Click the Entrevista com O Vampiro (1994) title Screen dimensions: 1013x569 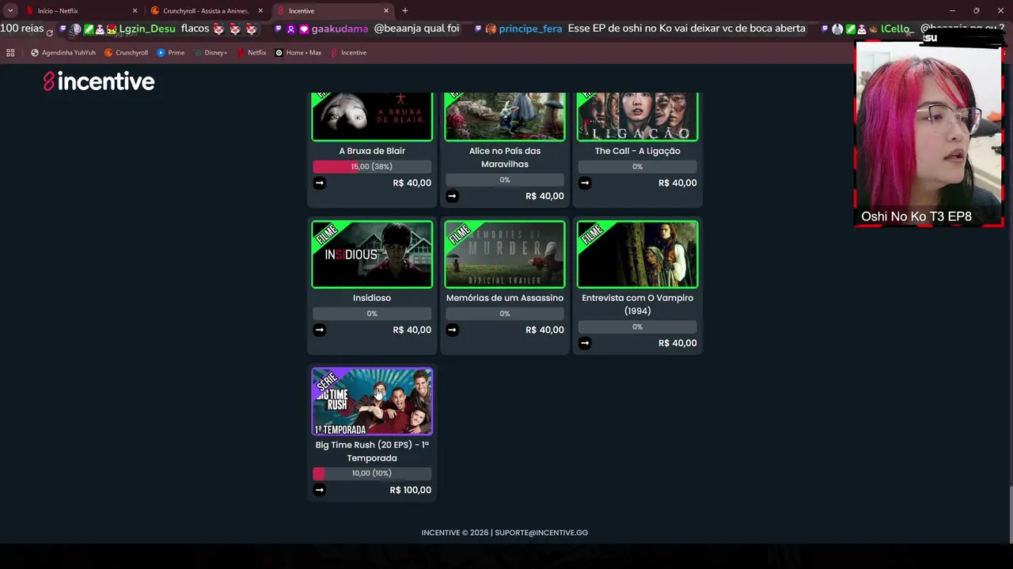[x=638, y=304]
